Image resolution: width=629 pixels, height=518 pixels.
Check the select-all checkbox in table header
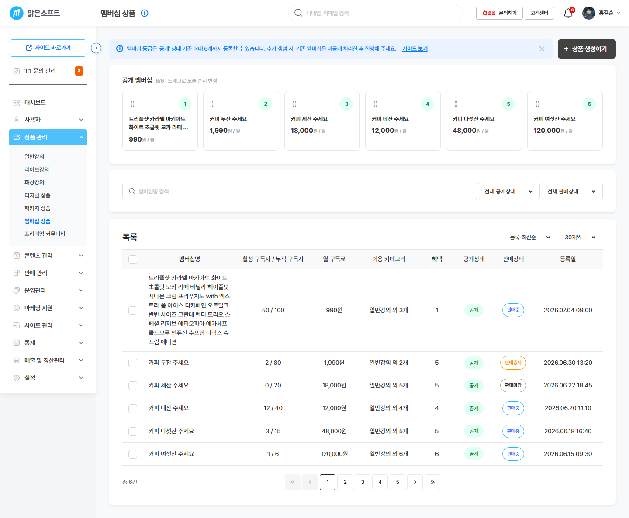pyautogui.click(x=133, y=259)
